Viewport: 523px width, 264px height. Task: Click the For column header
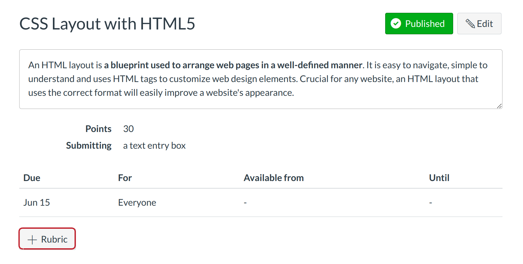click(125, 178)
